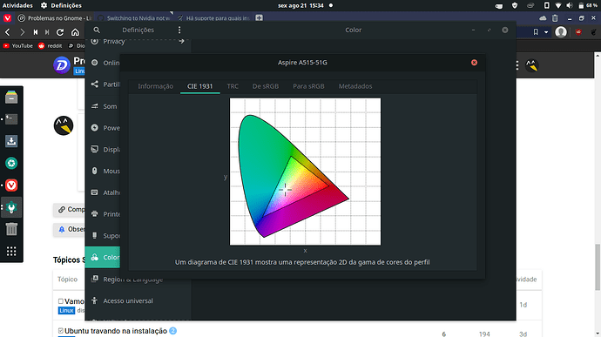Open Region & Language settings

tap(132, 280)
